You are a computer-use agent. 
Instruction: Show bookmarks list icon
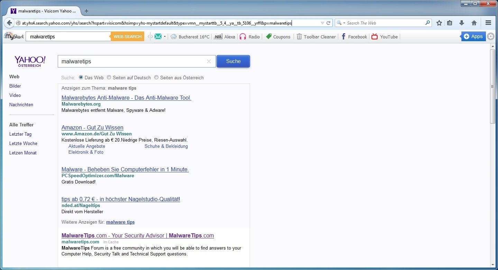pyautogui.click(x=450, y=23)
